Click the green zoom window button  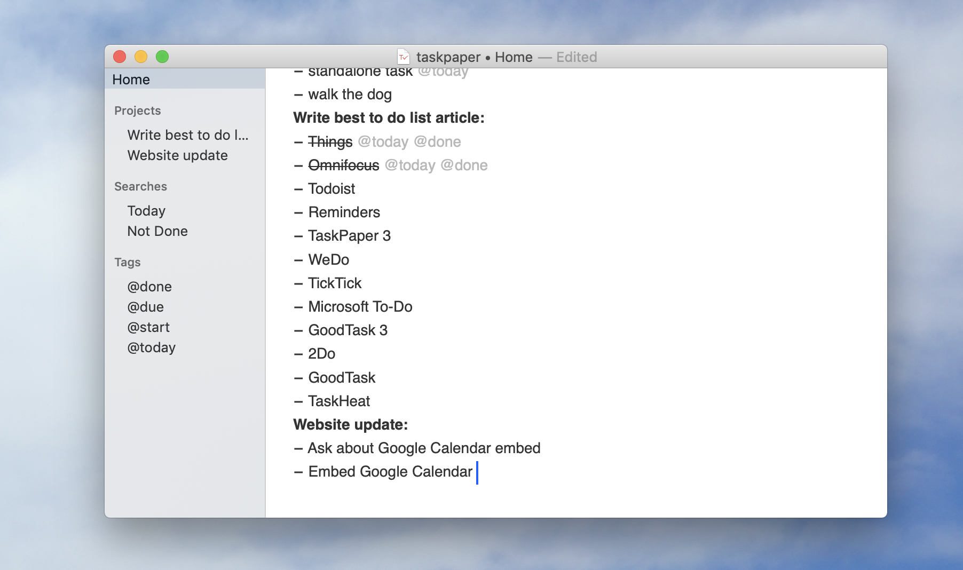162,57
